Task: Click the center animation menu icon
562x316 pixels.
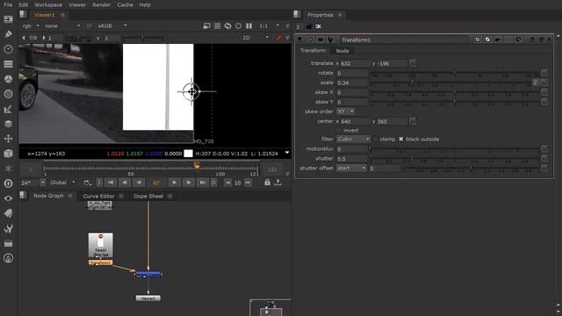Action: coord(413,121)
